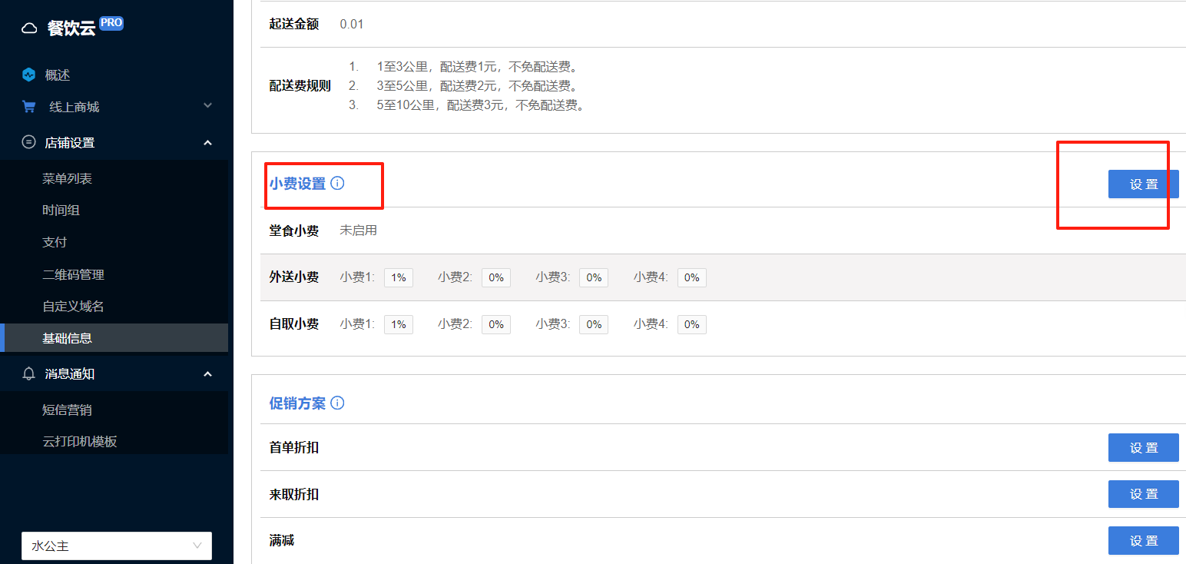Image resolution: width=1186 pixels, height=564 pixels.
Task: Click 外送小费 小费1 value 1%
Action: point(399,277)
